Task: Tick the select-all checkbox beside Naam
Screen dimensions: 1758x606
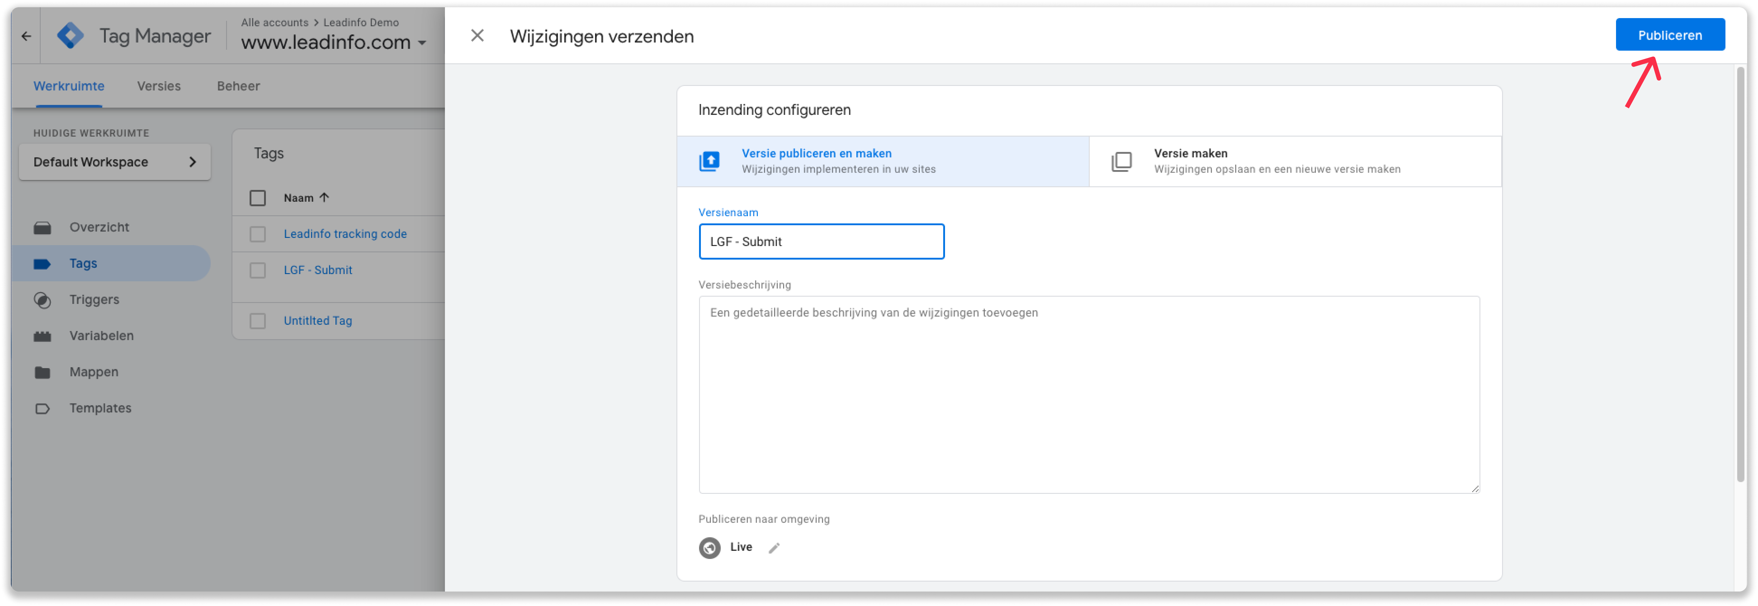Action: click(257, 198)
